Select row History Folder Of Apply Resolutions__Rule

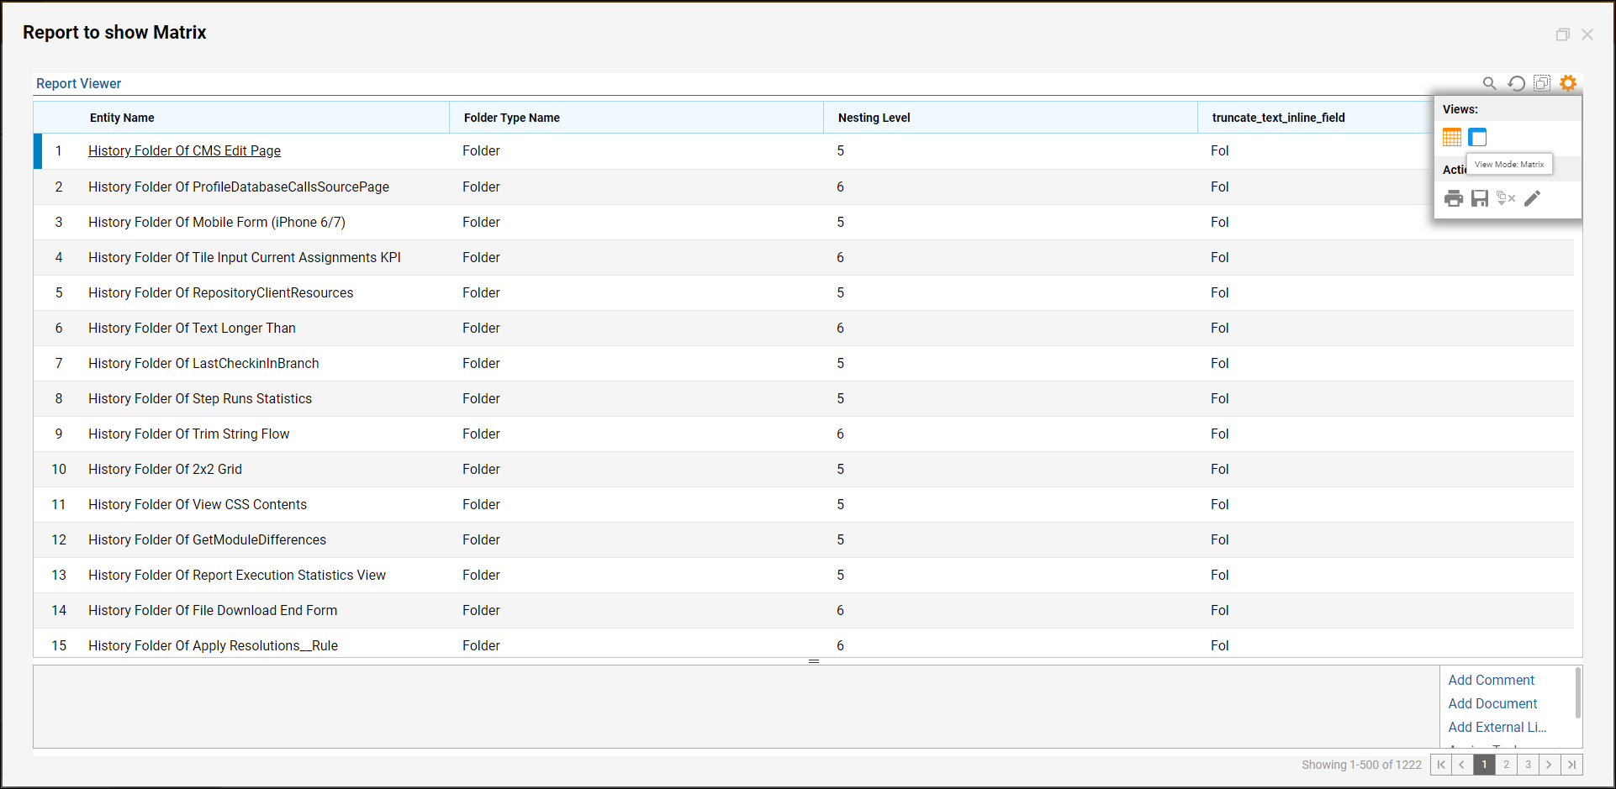coord(804,644)
